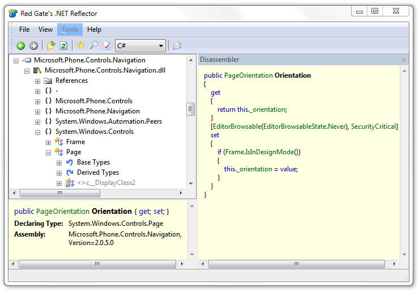The width and height of the screenshot is (419, 291).
Task: Expand the Microsoft.Phone.Navigation namespace
Action: click(37, 112)
